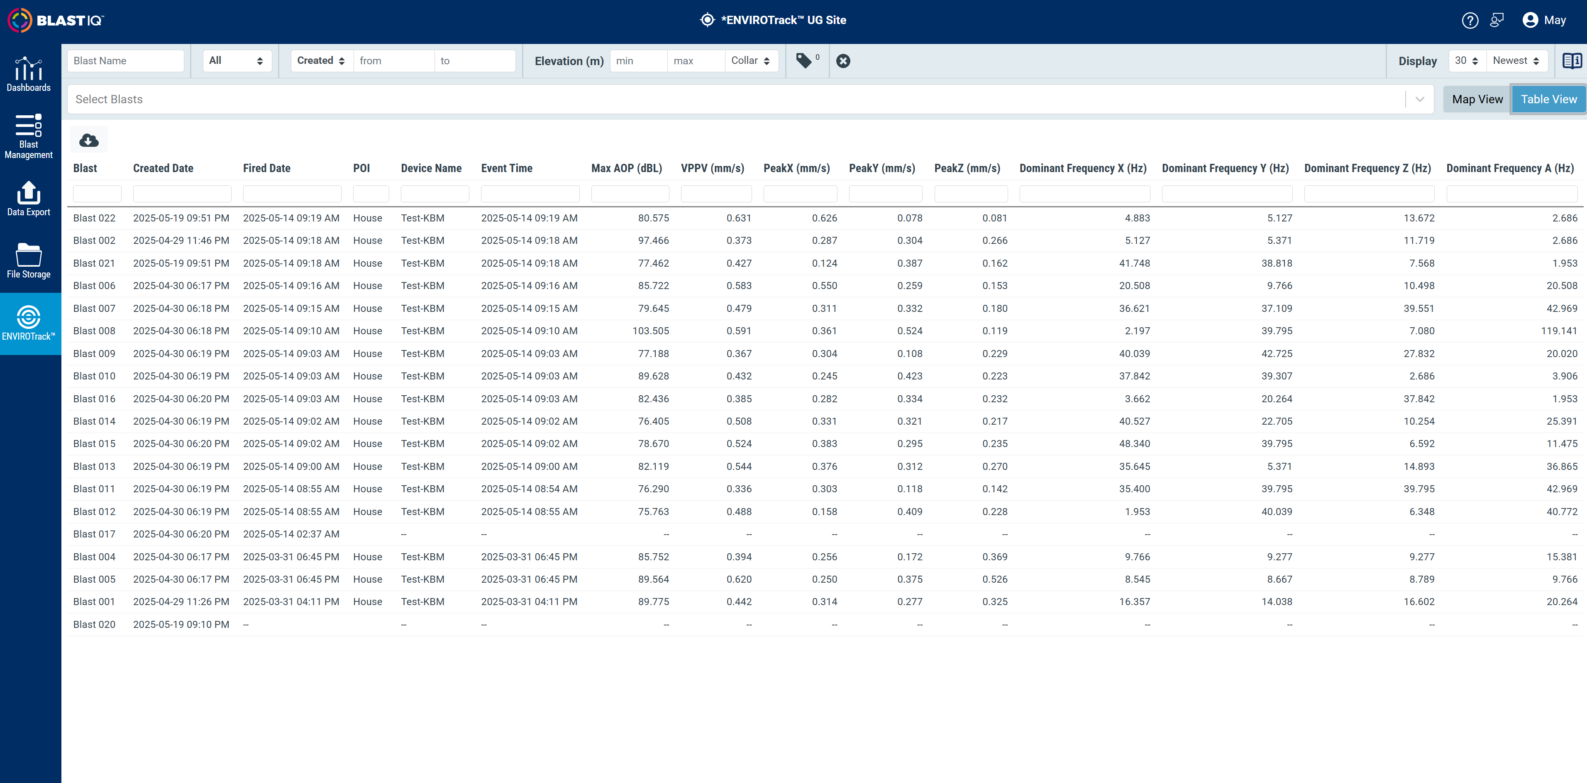The image size is (1587, 783).
Task: Click the BlastIQ logo
Action: (x=56, y=20)
